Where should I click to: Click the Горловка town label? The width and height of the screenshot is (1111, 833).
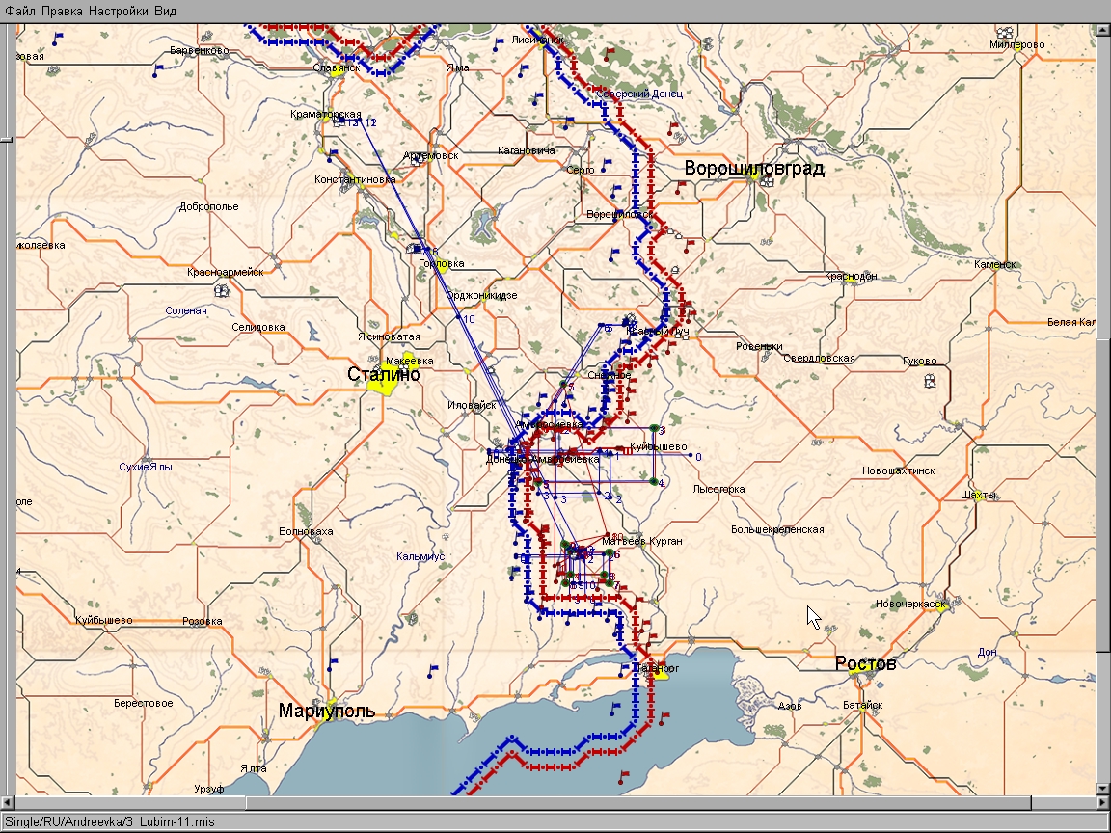point(442,263)
